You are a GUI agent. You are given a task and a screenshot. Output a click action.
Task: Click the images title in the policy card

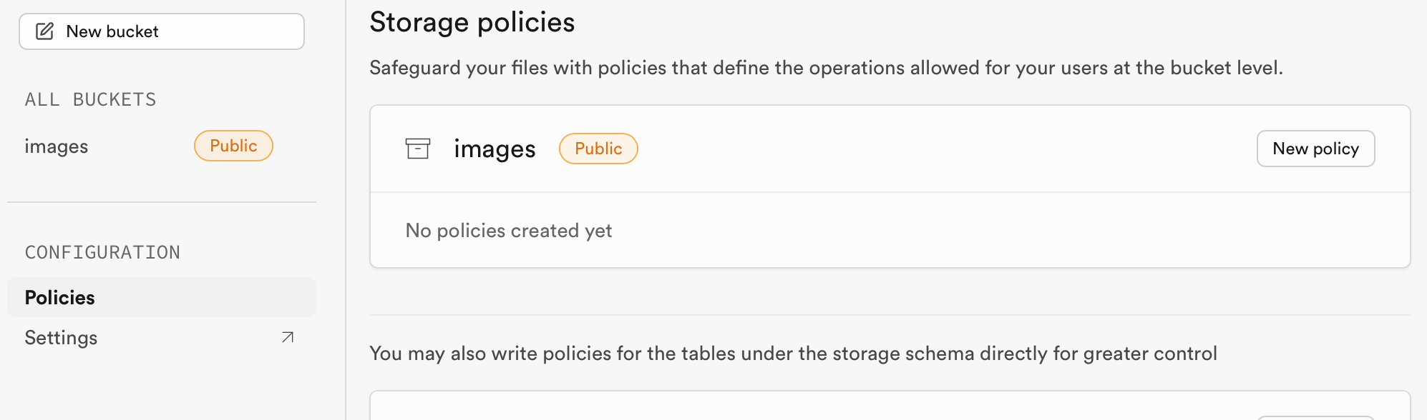495,149
